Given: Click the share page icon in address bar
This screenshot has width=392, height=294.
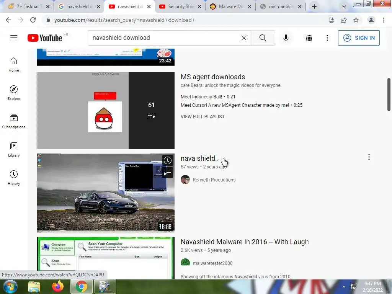Looking at the screenshot, I should pos(344,20).
